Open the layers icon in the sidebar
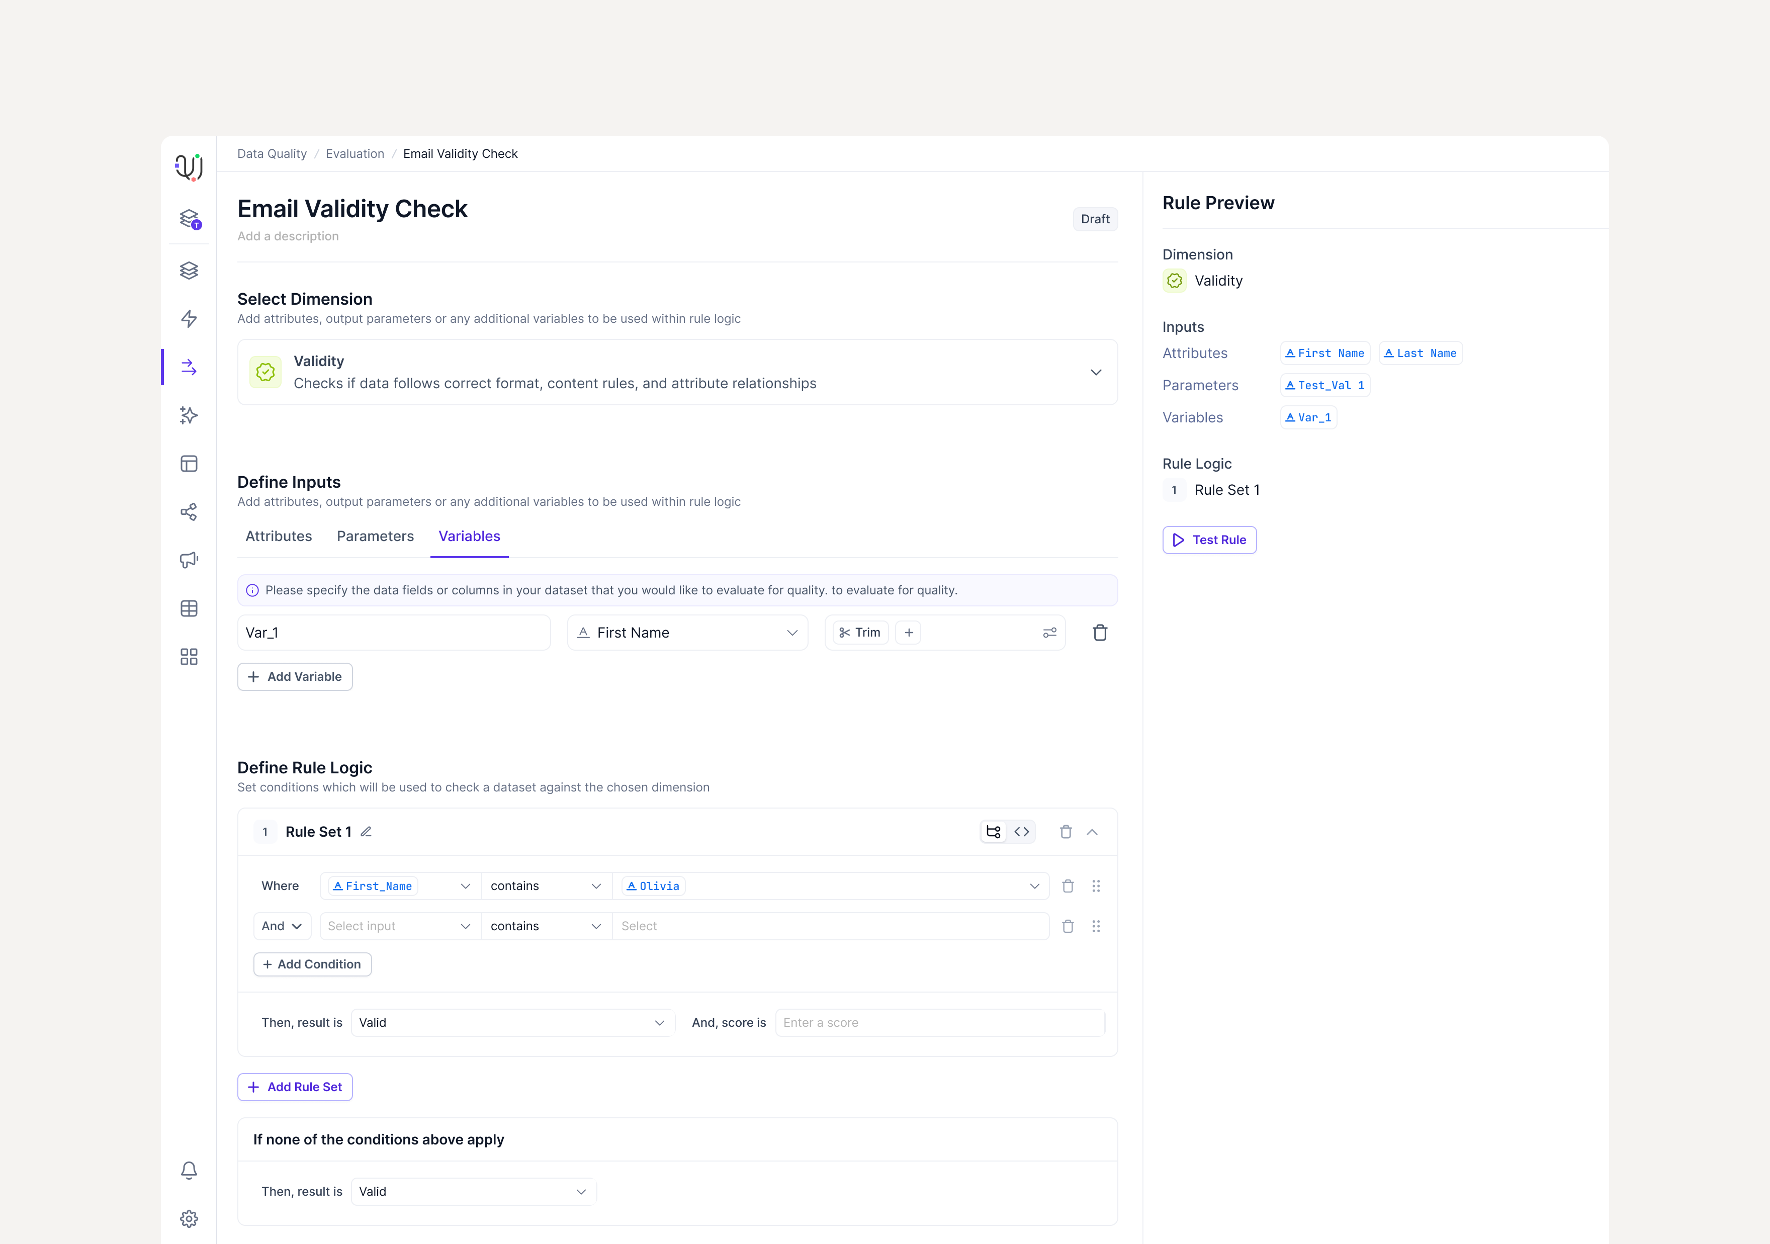1770x1244 pixels. pos(189,271)
